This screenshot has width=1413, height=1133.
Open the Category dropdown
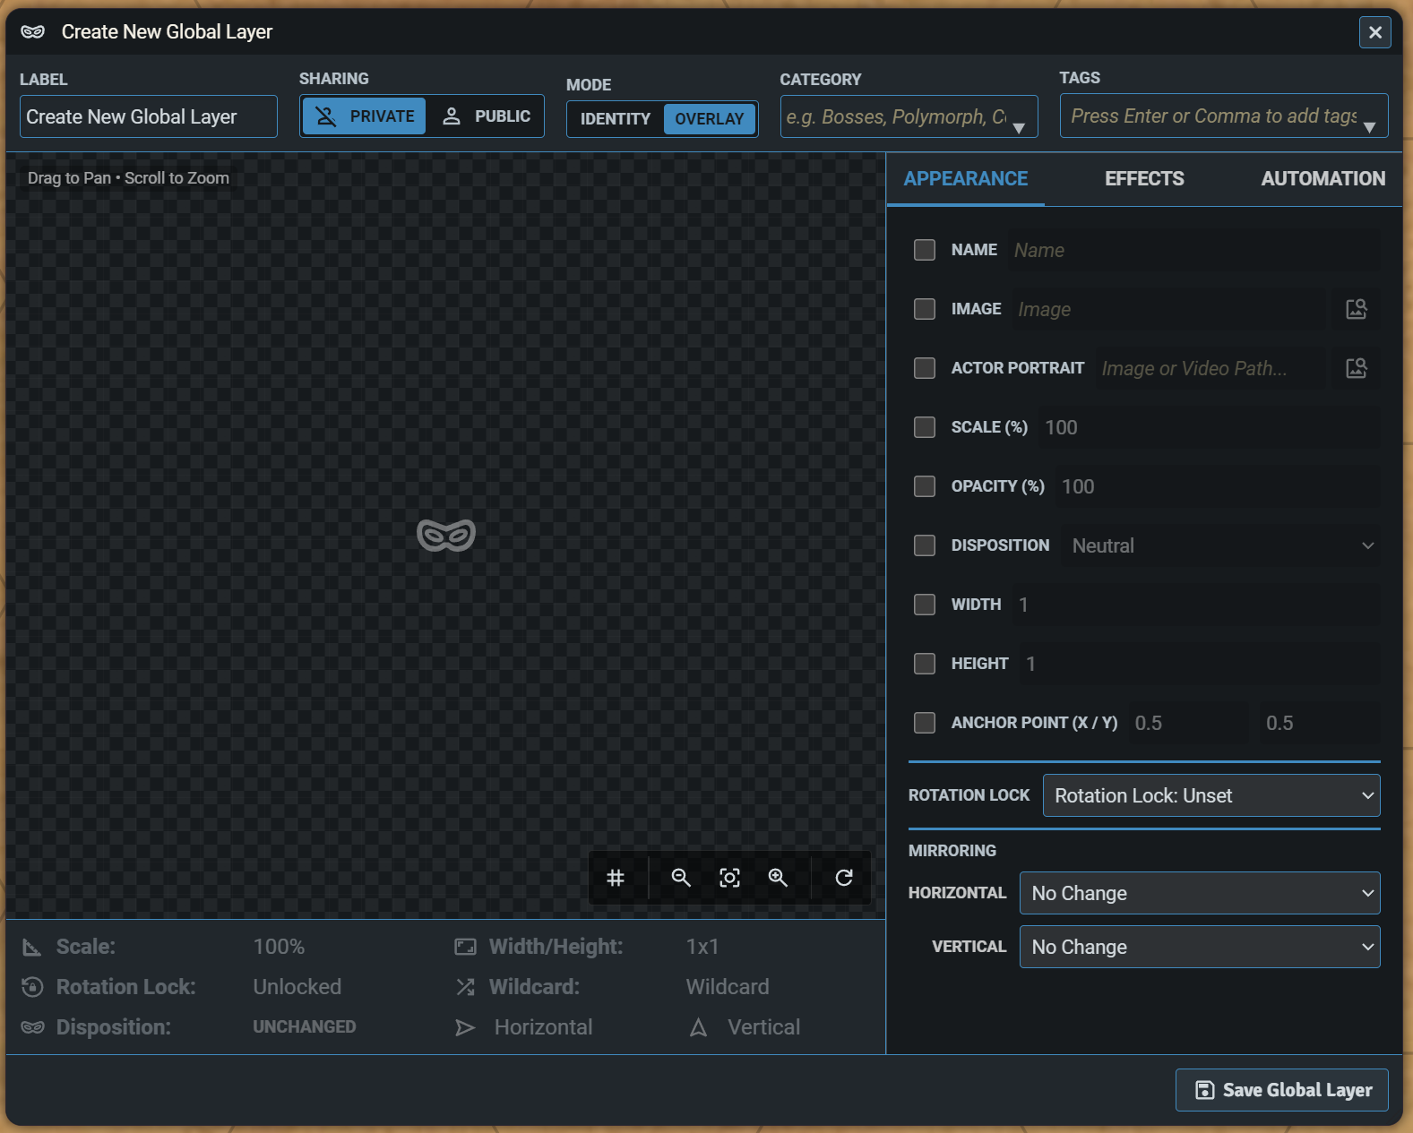[x=1019, y=128]
